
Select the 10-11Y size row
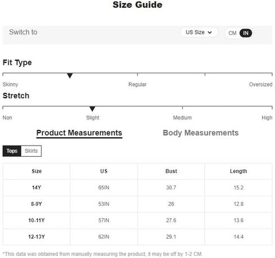coord(137,220)
